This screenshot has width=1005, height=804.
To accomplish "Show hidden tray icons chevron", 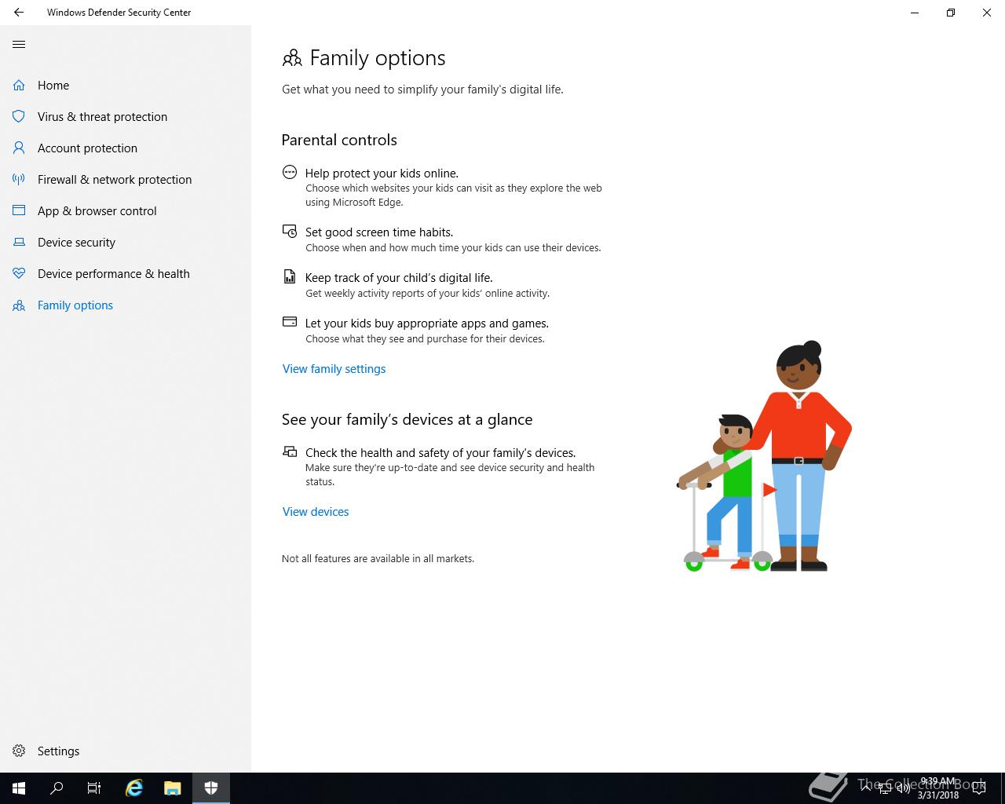I will point(865,788).
